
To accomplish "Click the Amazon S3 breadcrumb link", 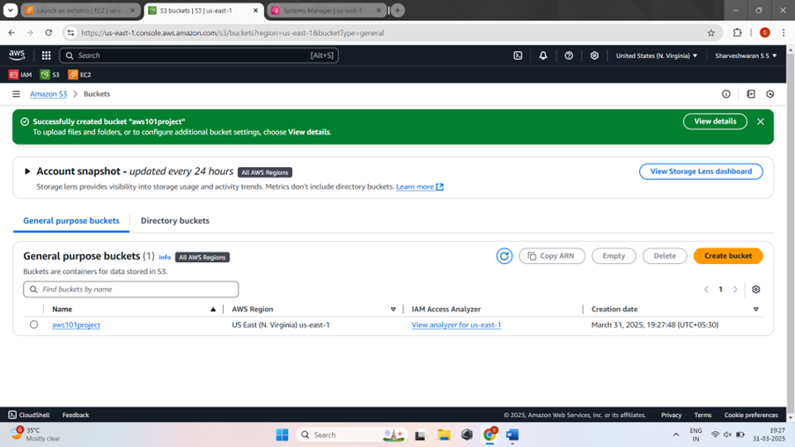I will pyautogui.click(x=48, y=94).
